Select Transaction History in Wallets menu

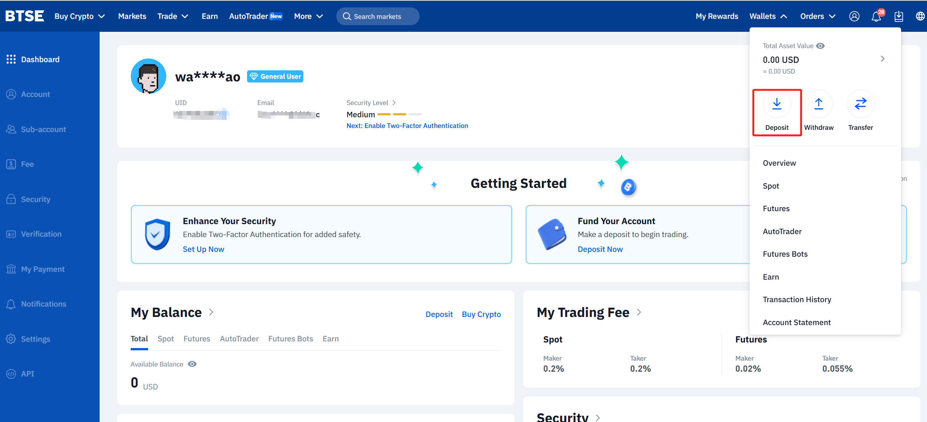(797, 300)
